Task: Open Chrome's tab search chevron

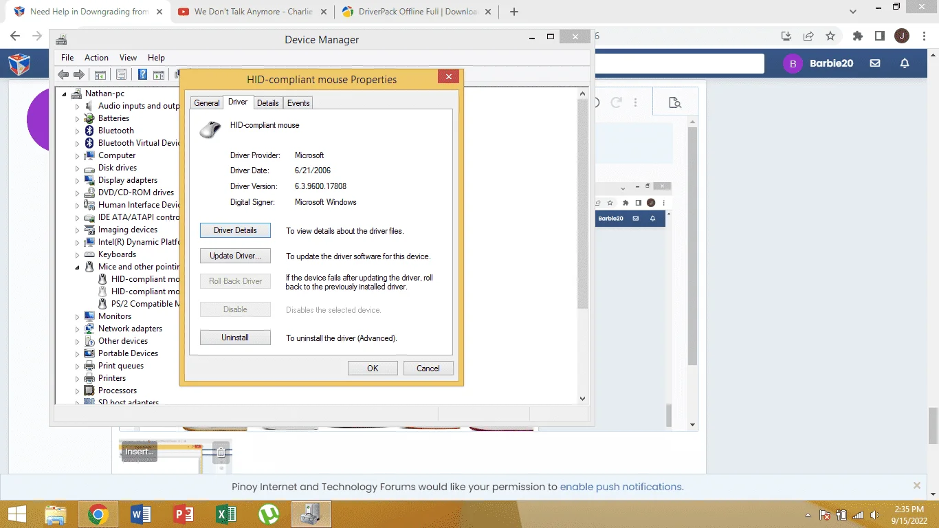Action: coord(853,12)
